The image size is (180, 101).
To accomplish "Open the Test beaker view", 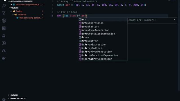I will tap(4, 36).
